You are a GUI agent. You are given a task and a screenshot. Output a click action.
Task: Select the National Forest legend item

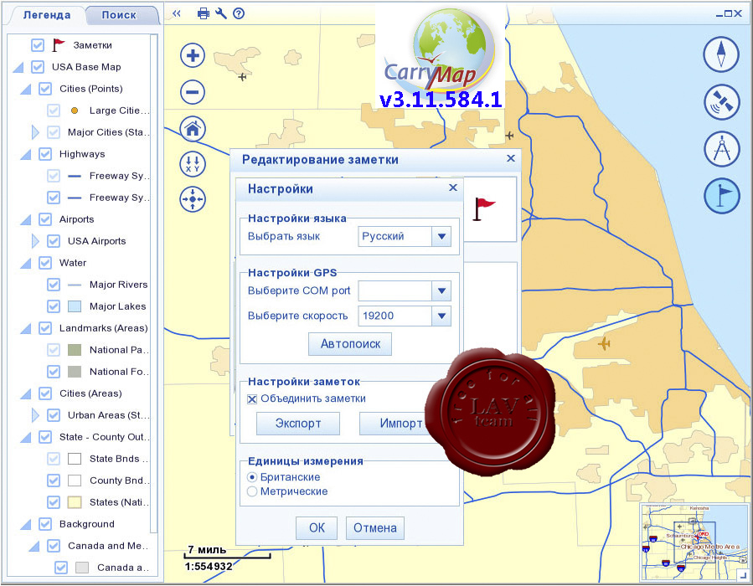click(119, 372)
